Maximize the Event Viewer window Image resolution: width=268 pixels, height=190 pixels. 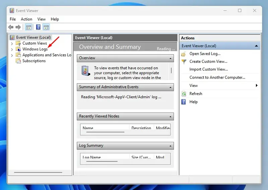pos(240,11)
